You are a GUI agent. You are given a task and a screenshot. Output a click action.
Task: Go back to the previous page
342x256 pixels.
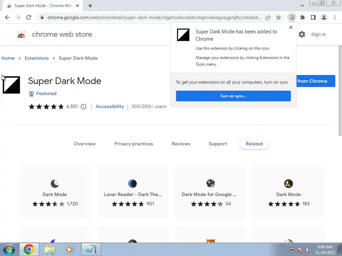7,17
